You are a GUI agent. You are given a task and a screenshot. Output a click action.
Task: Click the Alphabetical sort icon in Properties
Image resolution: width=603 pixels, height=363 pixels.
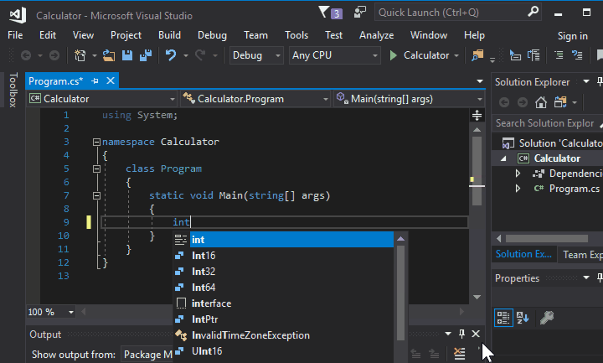(x=523, y=317)
